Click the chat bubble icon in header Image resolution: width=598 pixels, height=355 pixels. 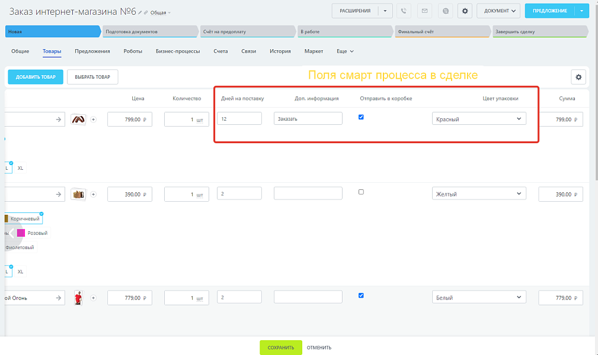[444, 11]
